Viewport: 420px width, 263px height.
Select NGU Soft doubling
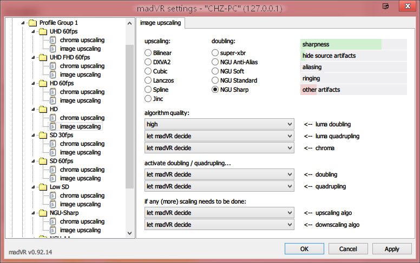[215, 71]
